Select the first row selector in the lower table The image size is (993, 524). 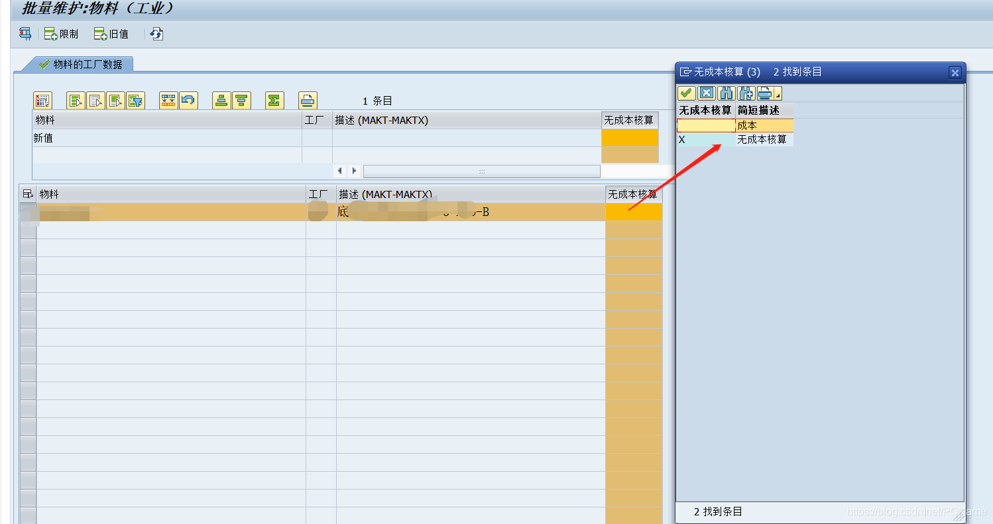[x=29, y=212]
